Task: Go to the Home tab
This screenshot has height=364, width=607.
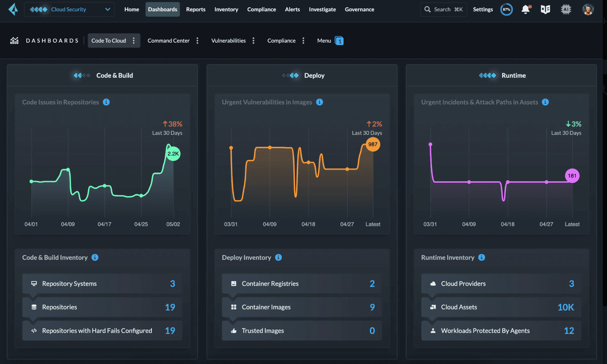Action: point(132,9)
